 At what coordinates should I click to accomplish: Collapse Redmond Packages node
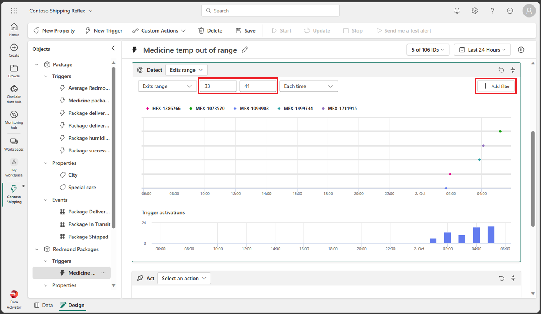pyautogui.click(x=37, y=249)
